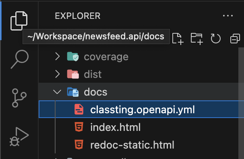244x159 pixels.
Task: Open the Source Control view
Action: pyautogui.click(x=19, y=98)
